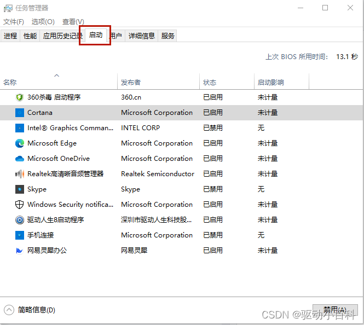Click the 360杀毒 shield icon
The width and height of the screenshot is (364, 325).
coord(20,97)
